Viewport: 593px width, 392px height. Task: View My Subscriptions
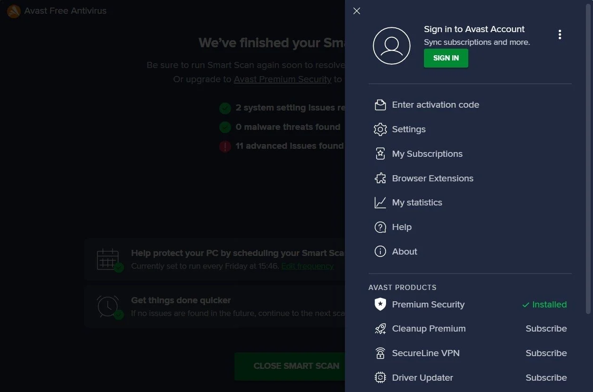(x=427, y=153)
